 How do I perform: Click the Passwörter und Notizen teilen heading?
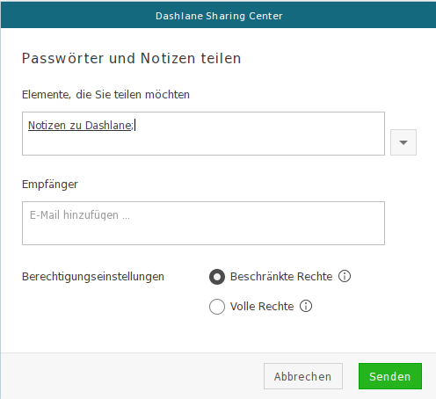coord(132,58)
